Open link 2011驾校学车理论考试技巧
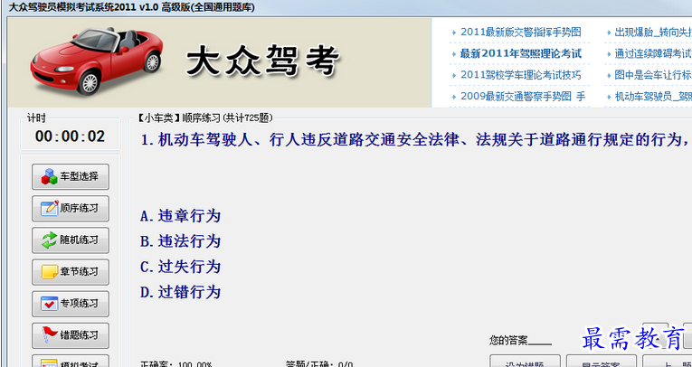The width and height of the screenshot is (692, 367). [520, 75]
